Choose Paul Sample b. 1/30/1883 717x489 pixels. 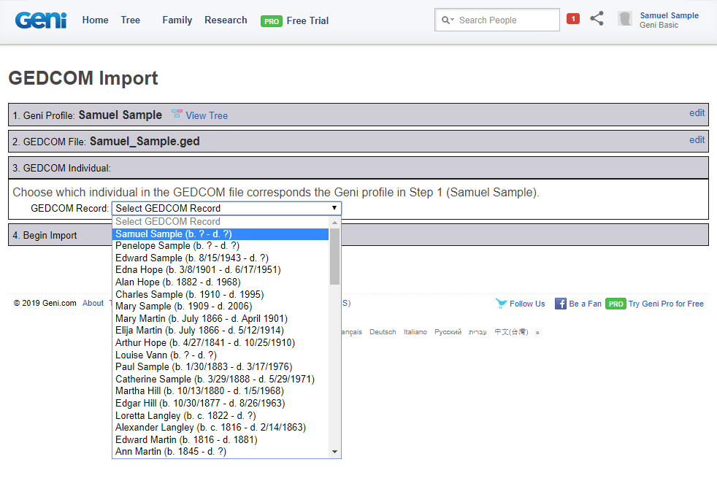(x=220, y=367)
